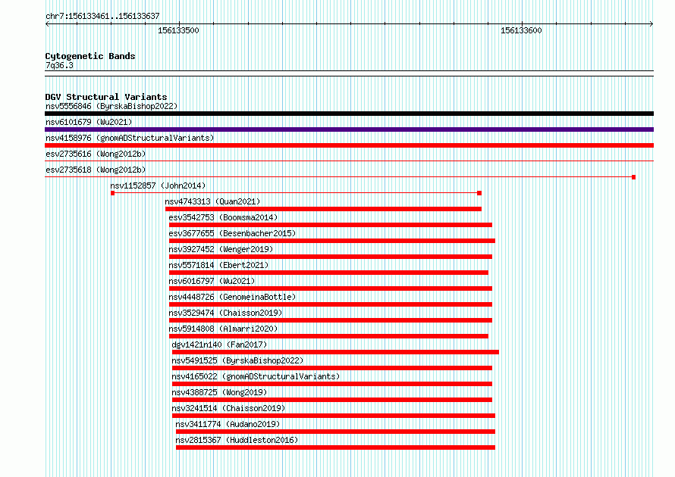This screenshot has width=675, height=477.
Task: Select the nsv6016797 red variant bar
Action: (x=331, y=288)
